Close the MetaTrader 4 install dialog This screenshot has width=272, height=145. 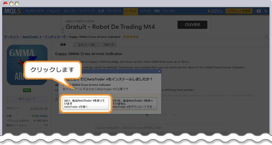(x=159, y=71)
